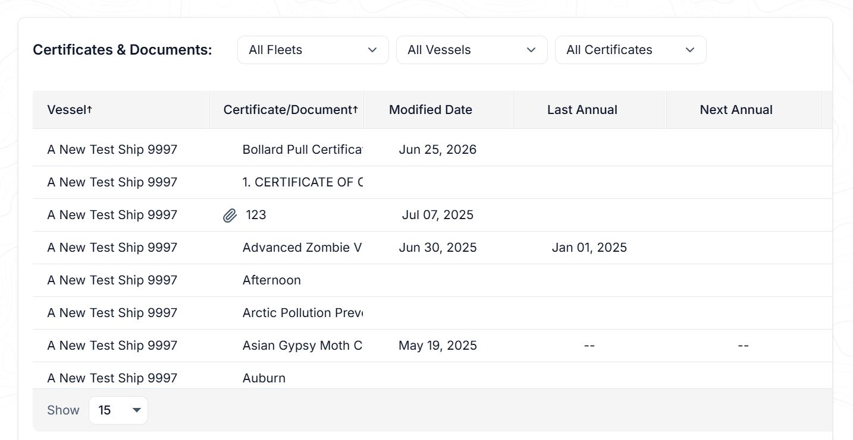Click the Asian Gypsy Moth certificate
Image resolution: width=853 pixels, height=440 pixels.
coord(303,346)
